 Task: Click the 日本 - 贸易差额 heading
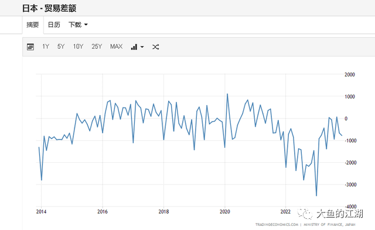(49, 8)
